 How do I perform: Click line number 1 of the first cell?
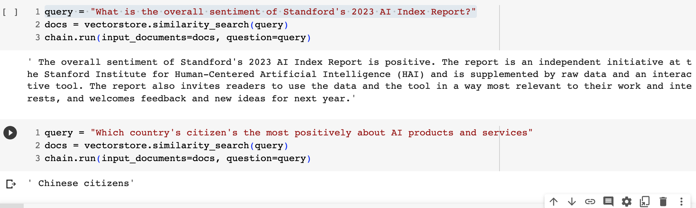pyautogui.click(x=38, y=12)
